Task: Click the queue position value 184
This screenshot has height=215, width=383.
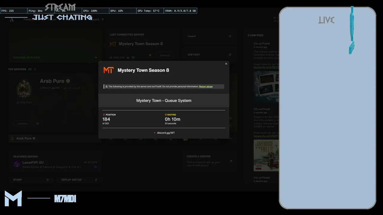Action: pos(106,119)
